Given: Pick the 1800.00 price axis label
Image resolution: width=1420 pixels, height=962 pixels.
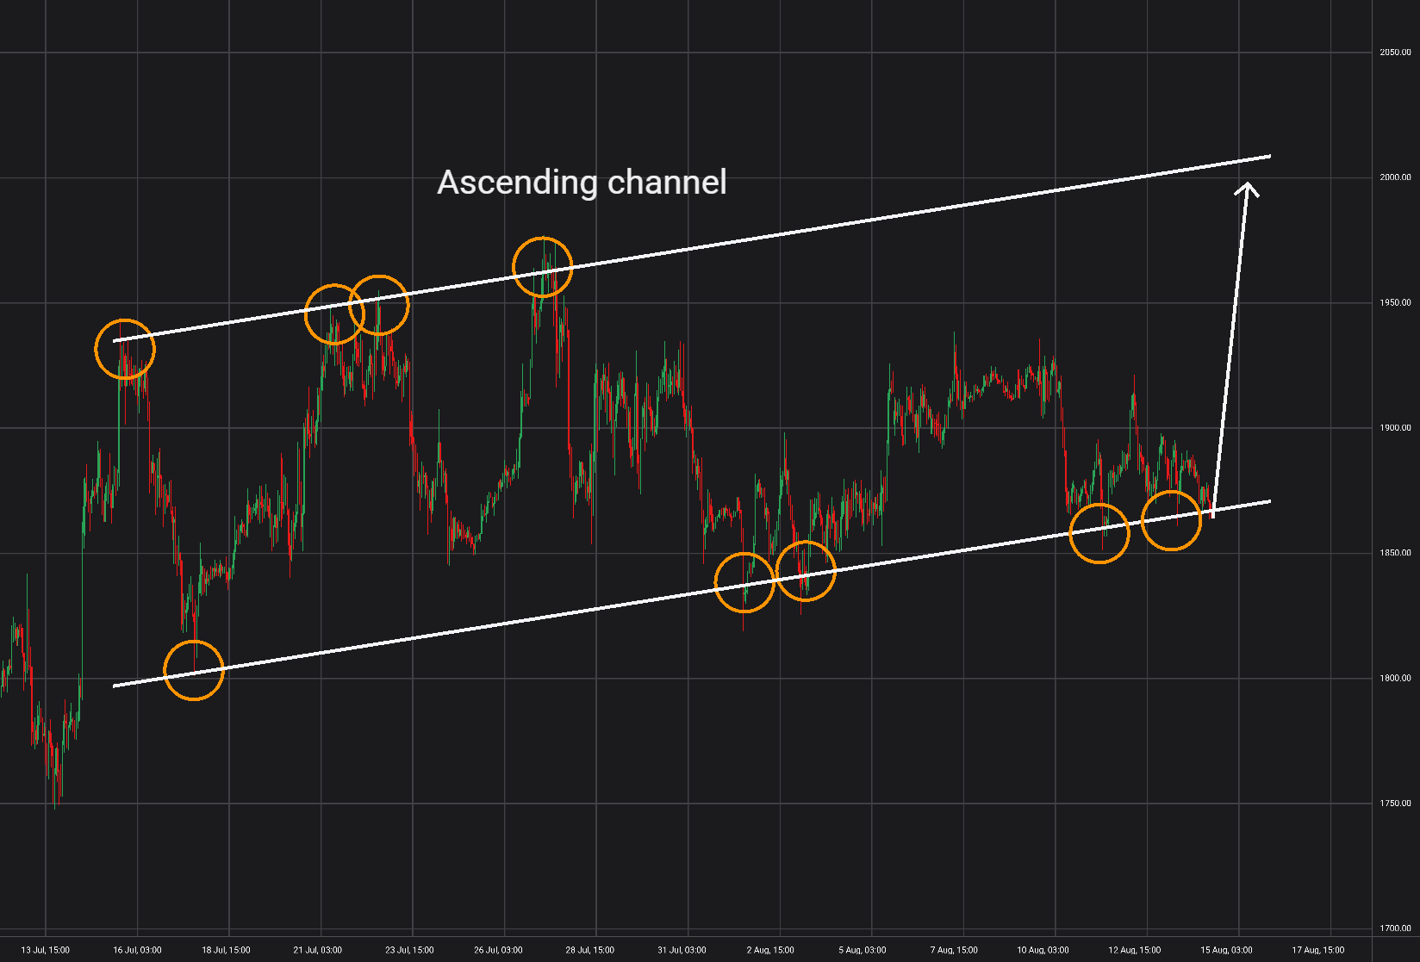Looking at the screenshot, I should [1395, 679].
